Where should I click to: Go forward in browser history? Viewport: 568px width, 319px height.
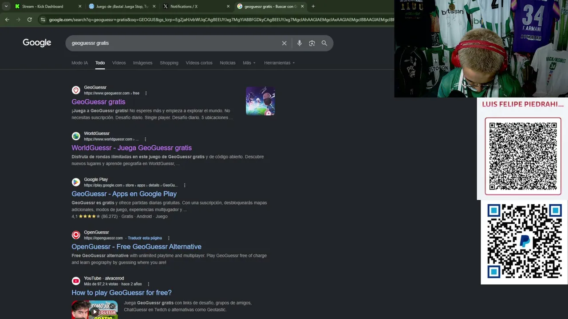coord(18,19)
